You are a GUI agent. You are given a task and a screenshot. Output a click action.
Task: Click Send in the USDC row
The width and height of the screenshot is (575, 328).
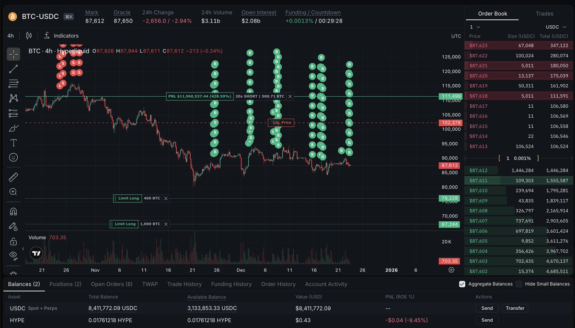pos(487,308)
